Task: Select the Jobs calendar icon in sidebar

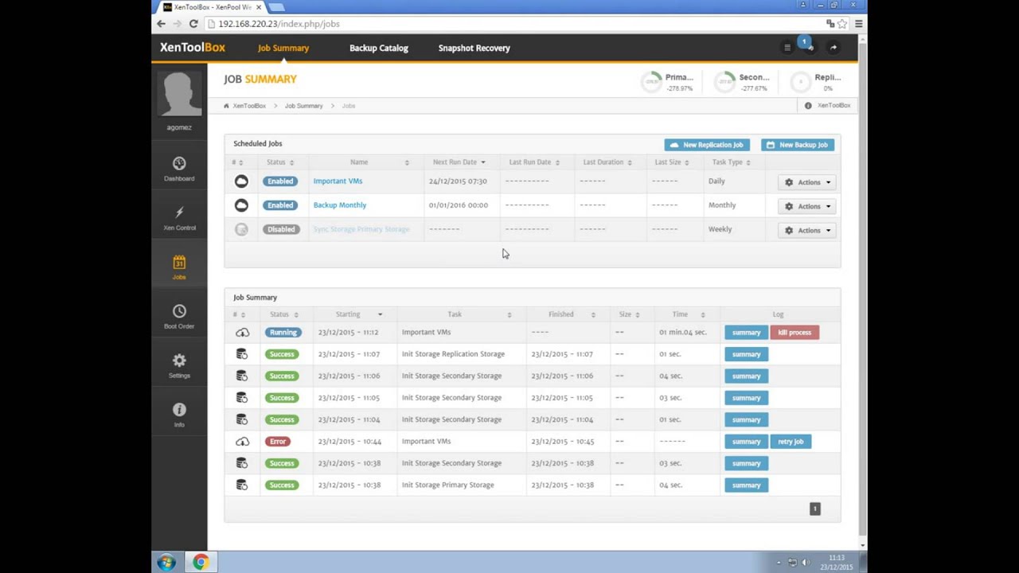Action: (179, 262)
